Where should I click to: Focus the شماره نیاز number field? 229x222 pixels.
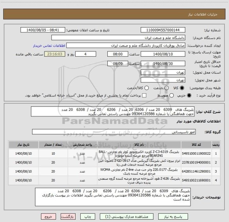(163, 30)
